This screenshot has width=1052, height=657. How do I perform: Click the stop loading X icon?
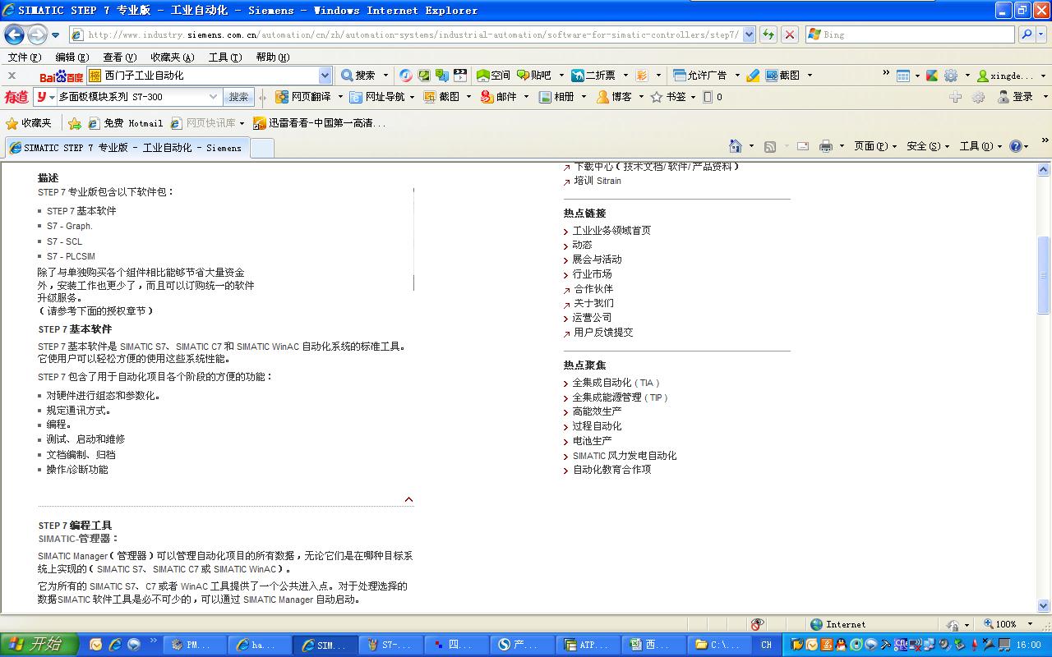[789, 34]
